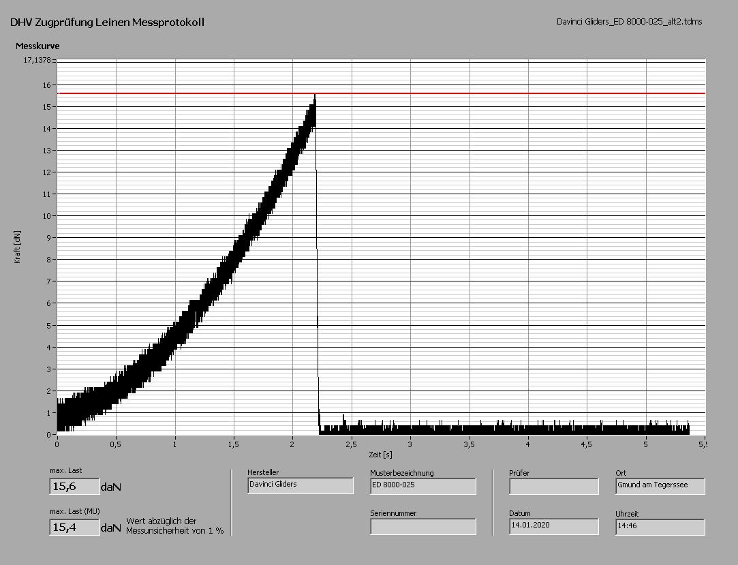
Task: Click the max. Last (MU) value 15,4
Action: click(x=74, y=527)
